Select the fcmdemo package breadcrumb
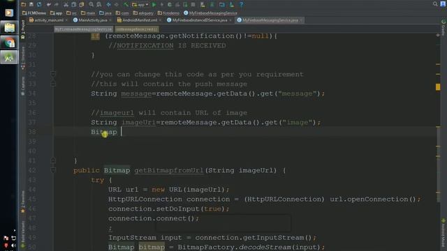 [x=168, y=13]
